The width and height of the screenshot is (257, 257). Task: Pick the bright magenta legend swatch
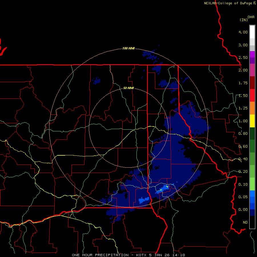pos(252,54)
